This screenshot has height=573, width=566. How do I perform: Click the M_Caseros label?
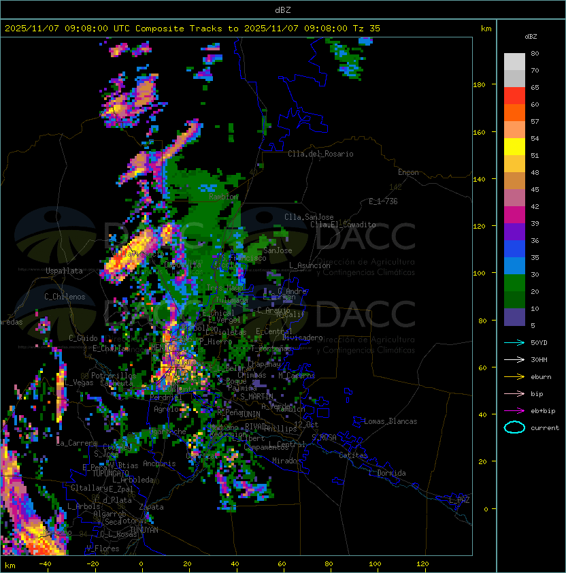[297, 375]
